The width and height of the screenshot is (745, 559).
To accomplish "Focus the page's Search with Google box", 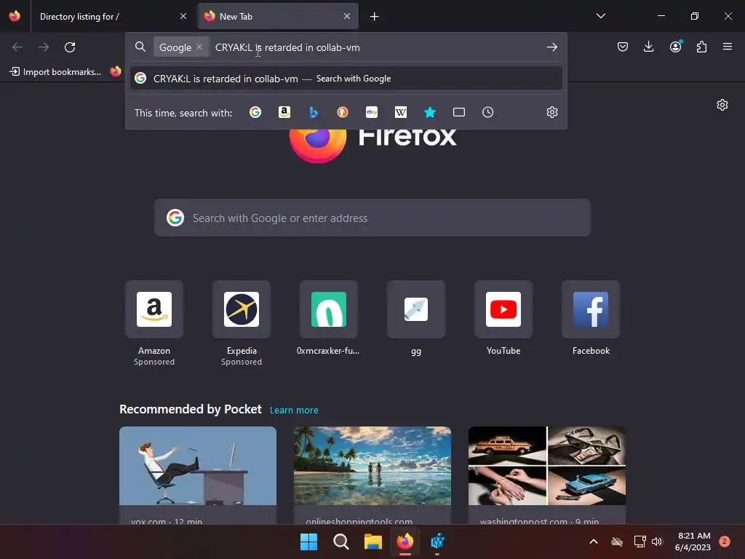I will point(372,218).
